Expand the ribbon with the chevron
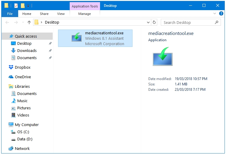The image size is (226, 155). 214,14
